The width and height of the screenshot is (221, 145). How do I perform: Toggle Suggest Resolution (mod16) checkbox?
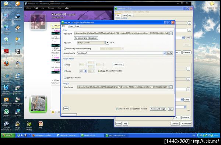pyautogui.click(x=99, y=71)
